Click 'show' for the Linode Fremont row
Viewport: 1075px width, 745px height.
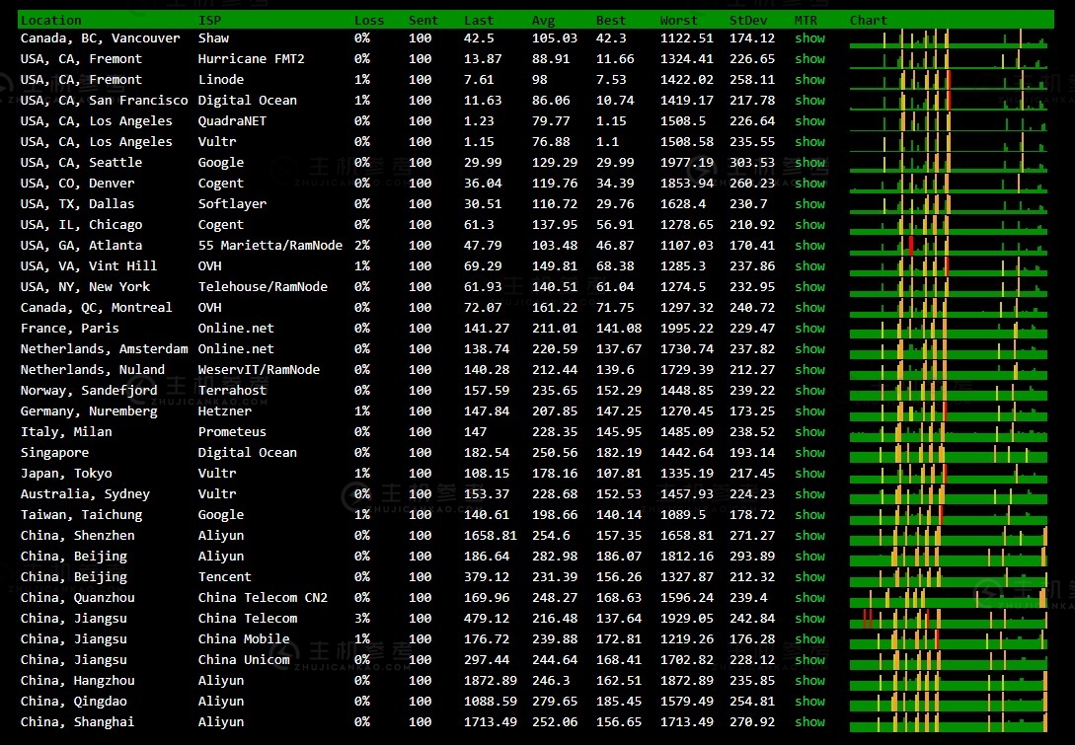coord(809,80)
